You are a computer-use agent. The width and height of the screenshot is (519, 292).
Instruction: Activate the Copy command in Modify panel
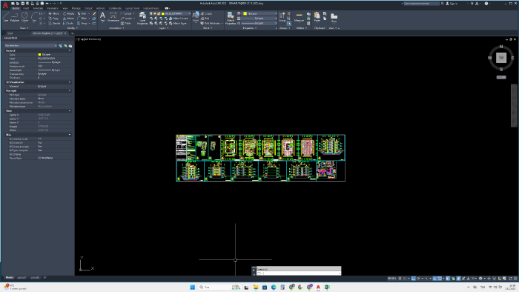[x=53, y=19]
